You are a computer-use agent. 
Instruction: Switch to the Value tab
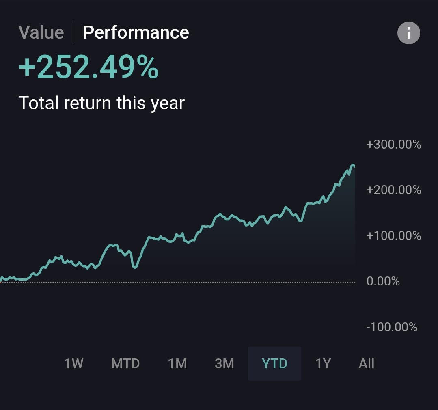[41, 32]
